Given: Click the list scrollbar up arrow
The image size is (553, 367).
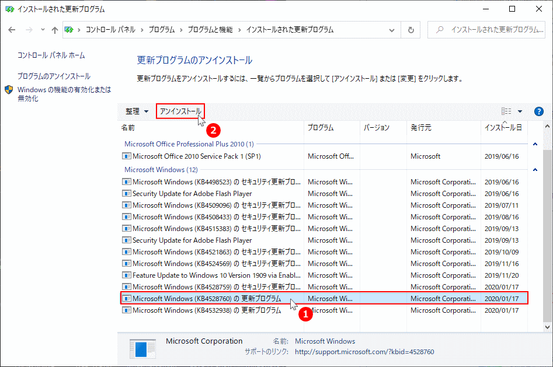Looking at the screenshot, I should pyautogui.click(x=547, y=126).
